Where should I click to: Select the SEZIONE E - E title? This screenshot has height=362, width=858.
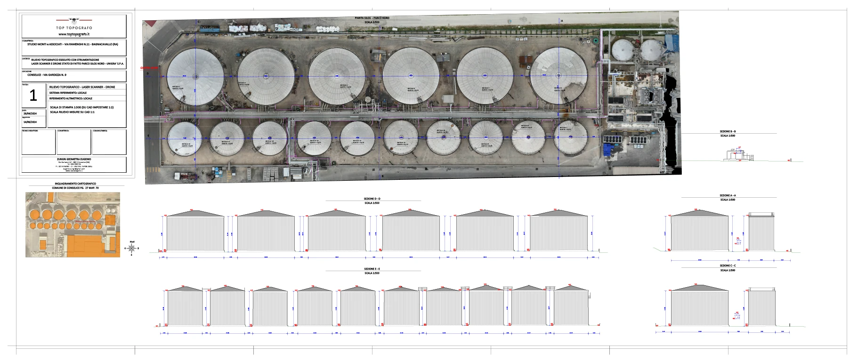[x=372, y=269]
